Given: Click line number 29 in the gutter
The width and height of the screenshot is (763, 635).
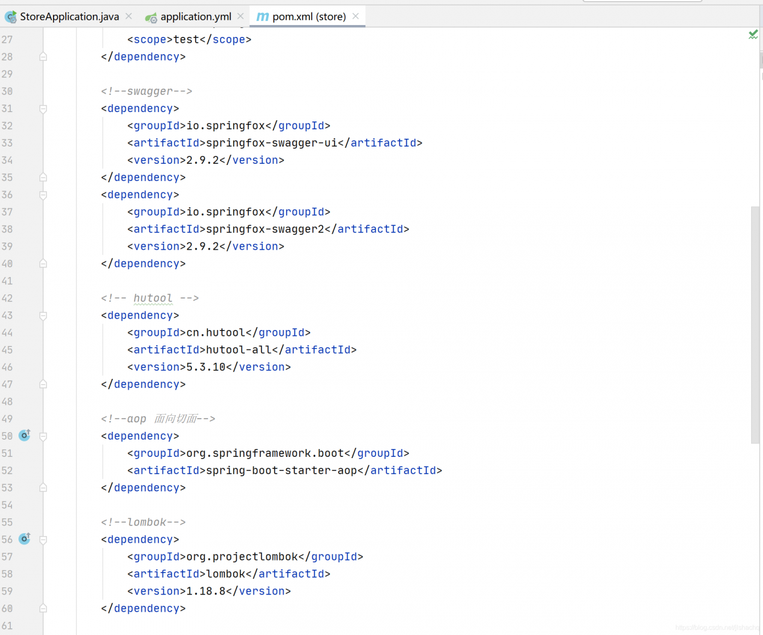Looking at the screenshot, I should tap(7, 74).
